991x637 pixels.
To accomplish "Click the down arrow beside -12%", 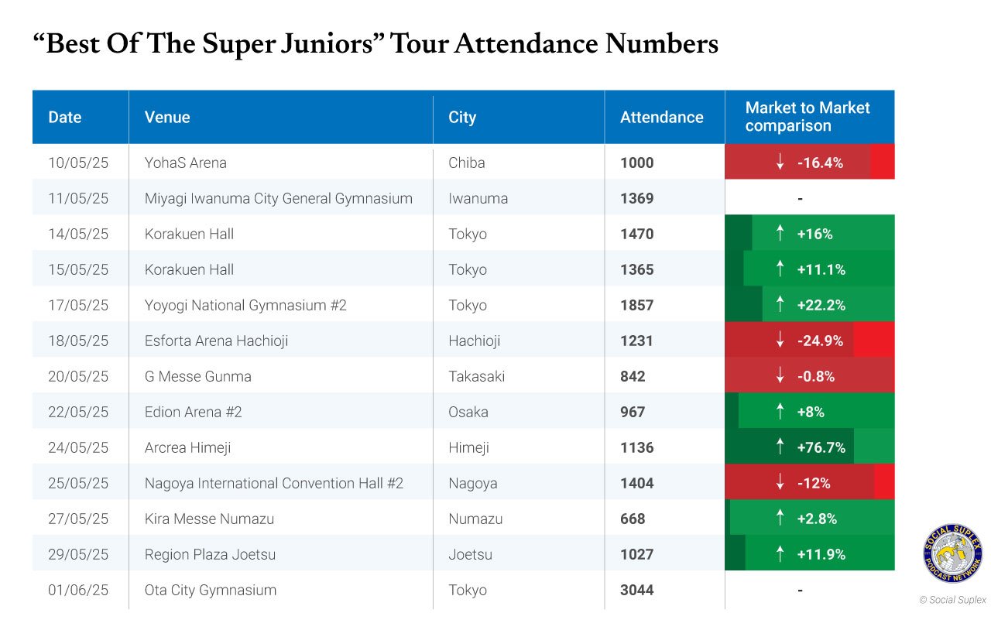I will tap(780, 483).
